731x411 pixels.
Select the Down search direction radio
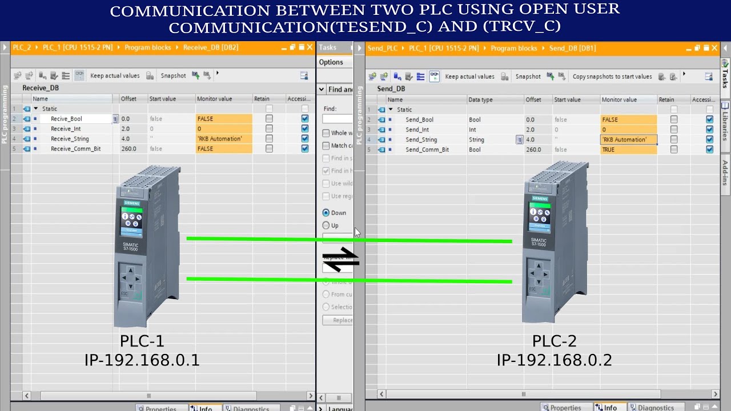[326, 213]
